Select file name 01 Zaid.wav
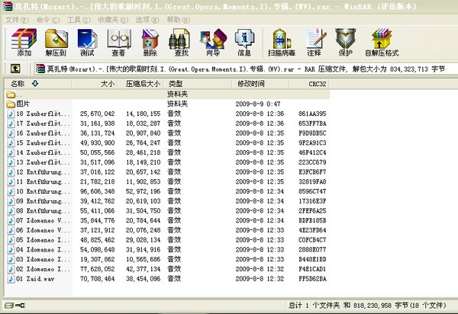The width and height of the screenshot is (458, 314). click(x=35, y=279)
